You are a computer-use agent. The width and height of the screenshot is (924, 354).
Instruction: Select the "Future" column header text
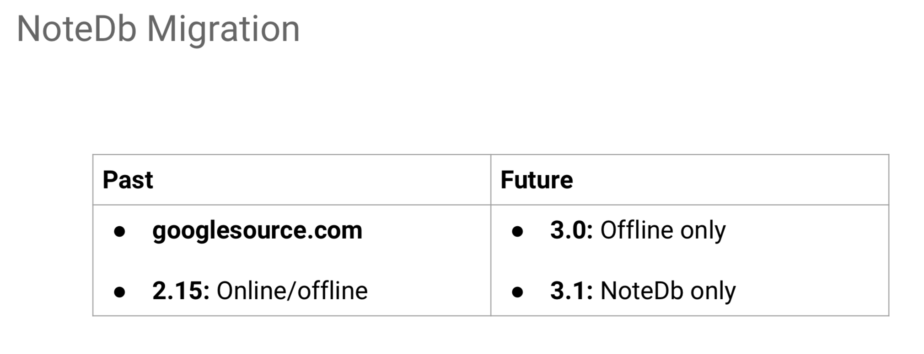point(536,180)
